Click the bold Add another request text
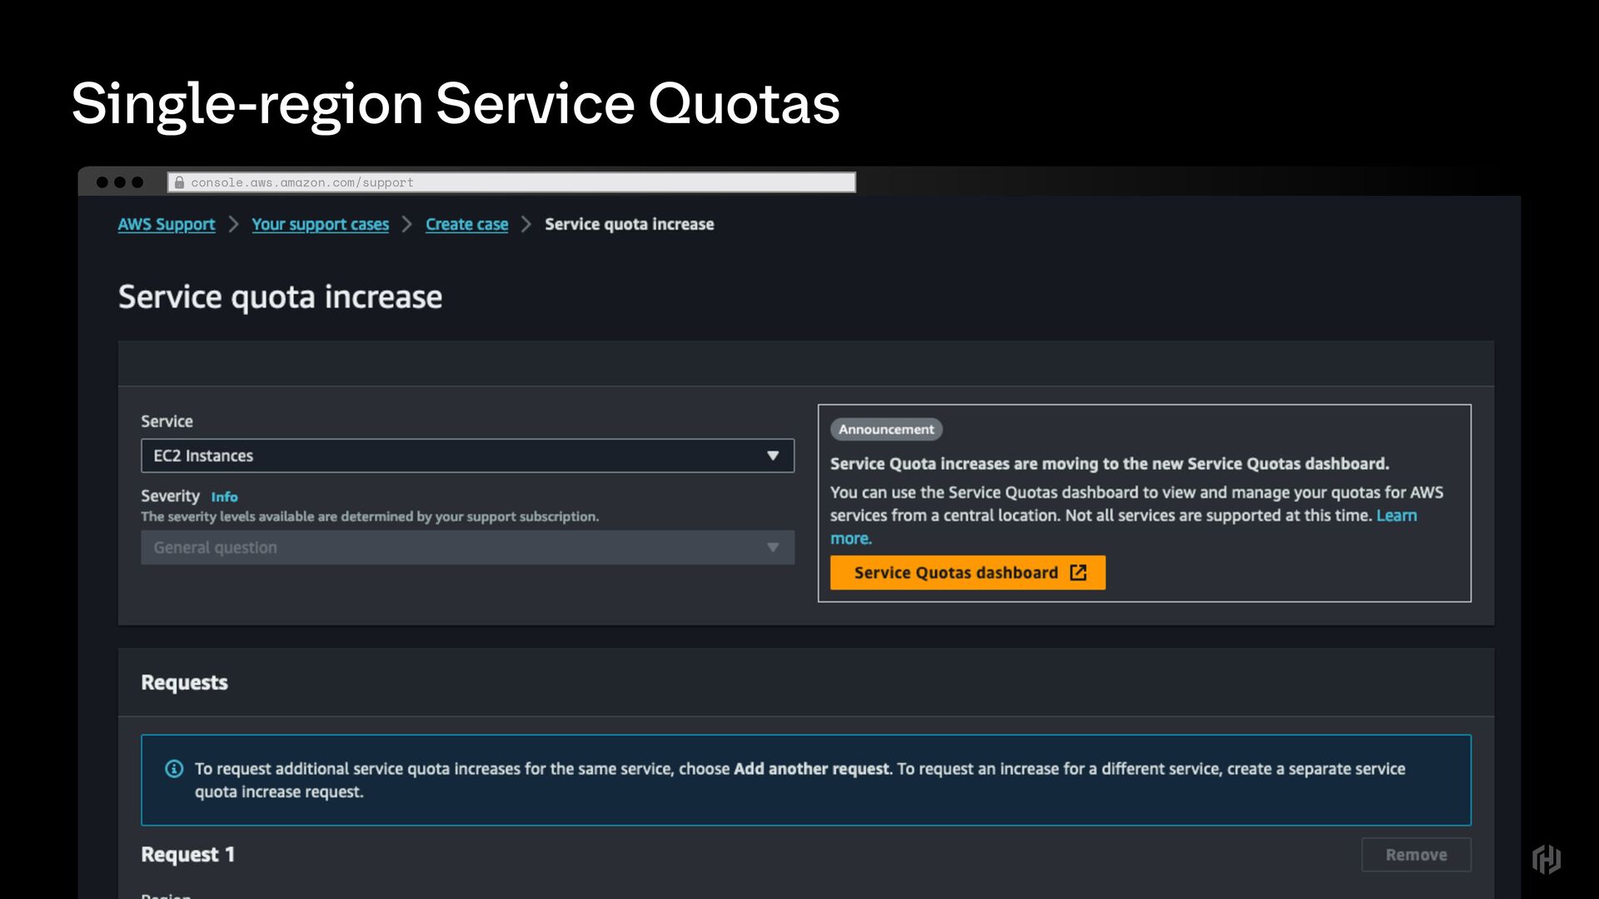This screenshot has width=1599, height=899. (811, 769)
